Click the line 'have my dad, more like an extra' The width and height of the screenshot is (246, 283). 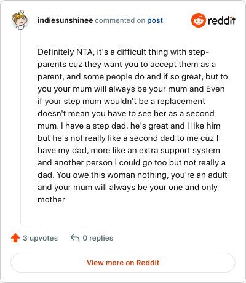129,150
